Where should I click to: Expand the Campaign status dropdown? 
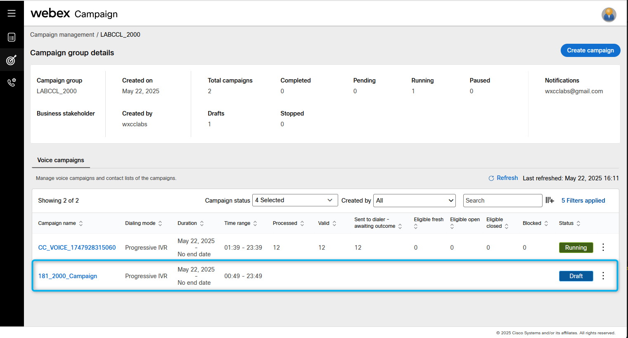pos(295,200)
